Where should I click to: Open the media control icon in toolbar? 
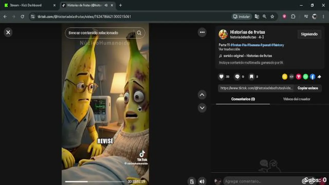coord(306,16)
